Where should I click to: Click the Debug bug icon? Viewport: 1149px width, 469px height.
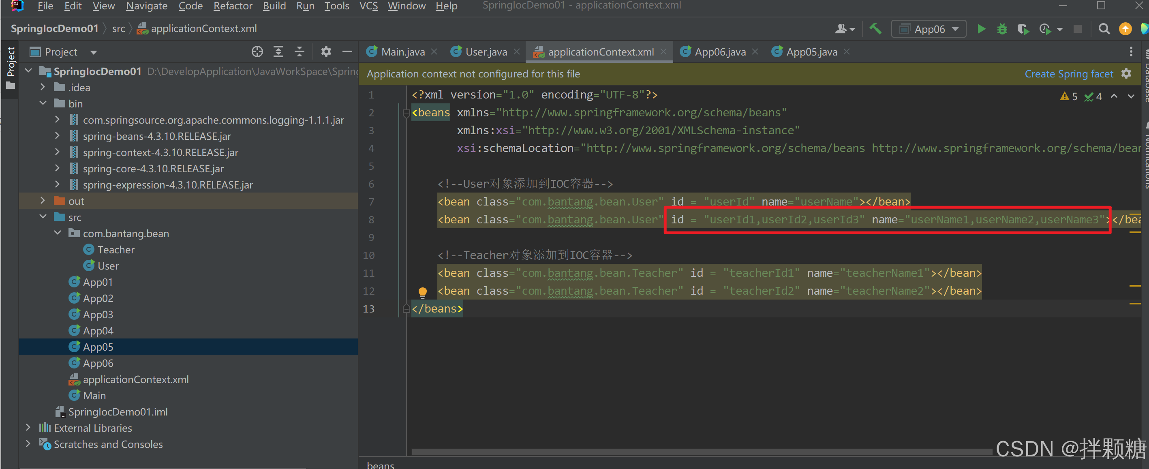1002,29
